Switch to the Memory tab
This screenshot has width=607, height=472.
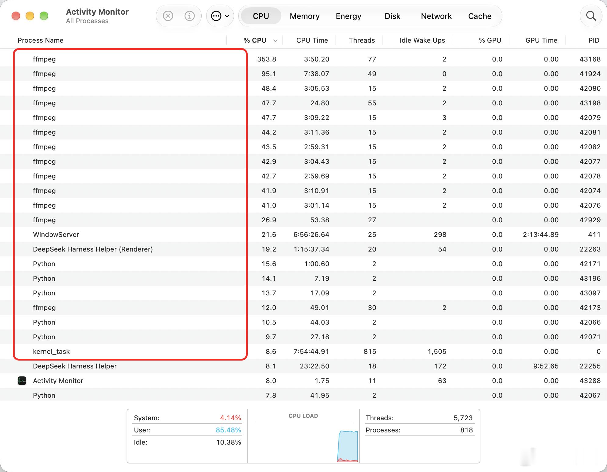[x=304, y=16]
